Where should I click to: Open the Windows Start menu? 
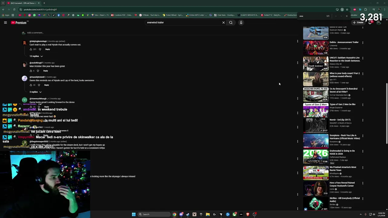pyautogui.click(x=134, y=214)
